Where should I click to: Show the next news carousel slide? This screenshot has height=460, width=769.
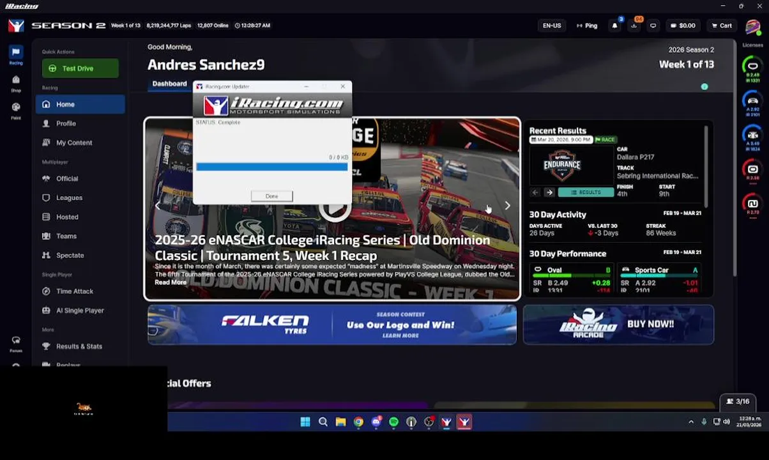pos(507,206)
